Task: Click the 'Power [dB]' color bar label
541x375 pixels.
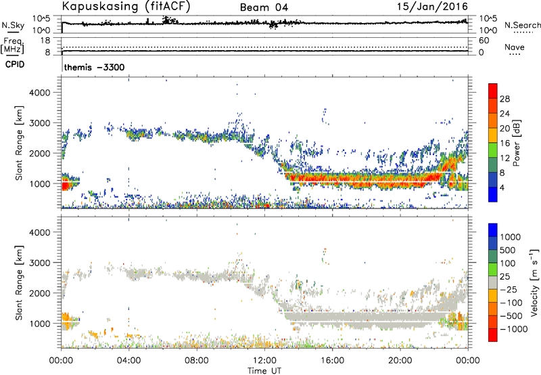Action: coord(517,143)
